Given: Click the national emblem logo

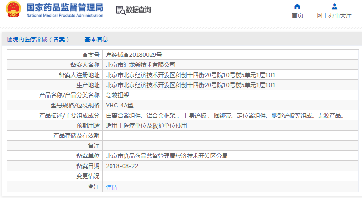Looking at the screenshot, I should tap(13, 10).
